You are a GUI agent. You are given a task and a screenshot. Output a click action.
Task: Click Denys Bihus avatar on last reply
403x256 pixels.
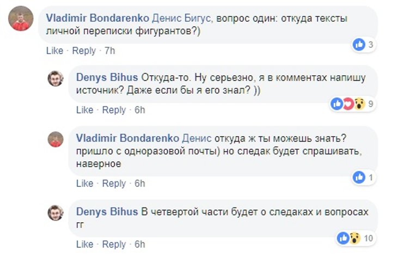56,213
